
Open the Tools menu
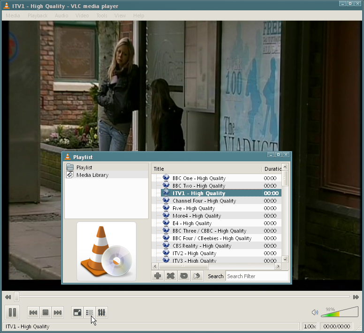coord(102,15)
